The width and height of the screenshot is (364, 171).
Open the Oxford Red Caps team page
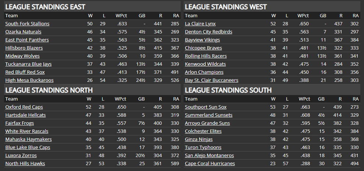tap(24, 107)
